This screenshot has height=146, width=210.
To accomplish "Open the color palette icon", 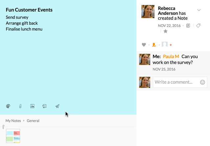I will click(x=8, y=106).
